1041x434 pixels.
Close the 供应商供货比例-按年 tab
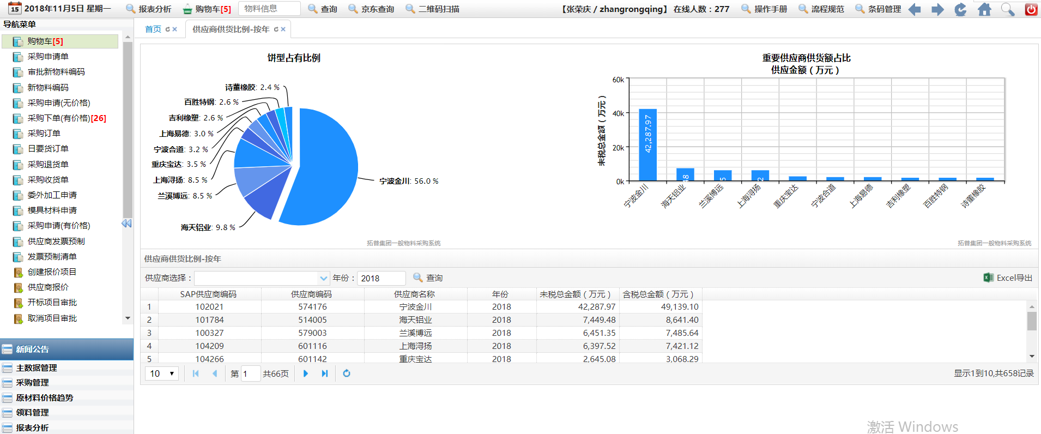[283, 29]
